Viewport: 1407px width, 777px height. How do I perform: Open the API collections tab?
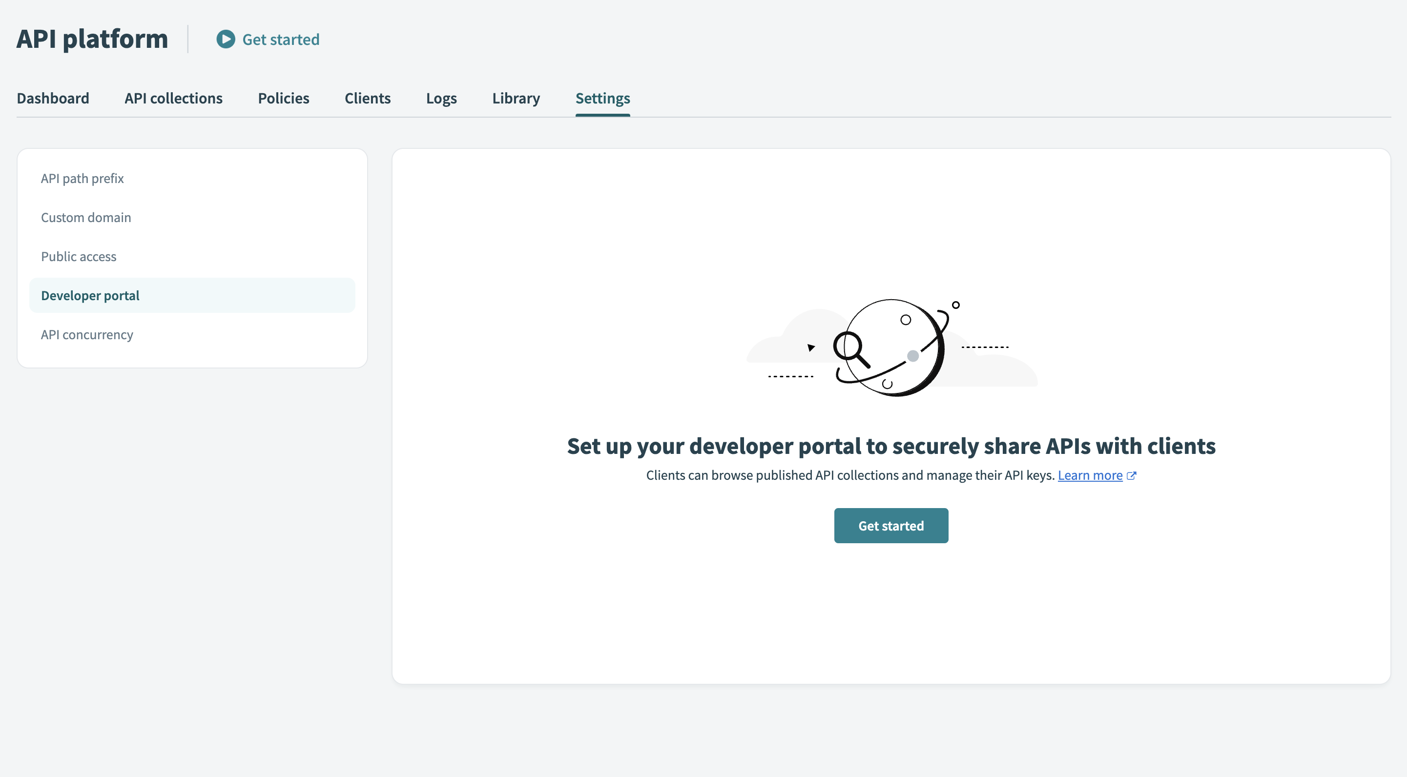(x=173, y=98)
